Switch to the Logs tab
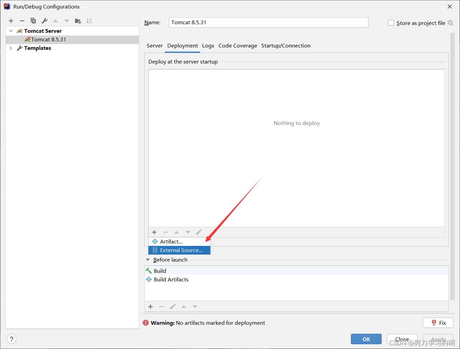The height and width of the screenshot is (349, 460). point(208,46)
